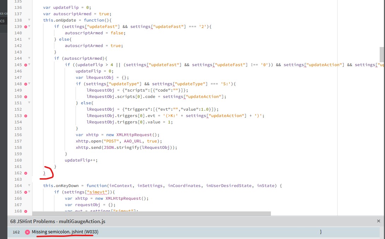Click the lint error marker on line 150

pyautogui.click(x=25, y=97)
